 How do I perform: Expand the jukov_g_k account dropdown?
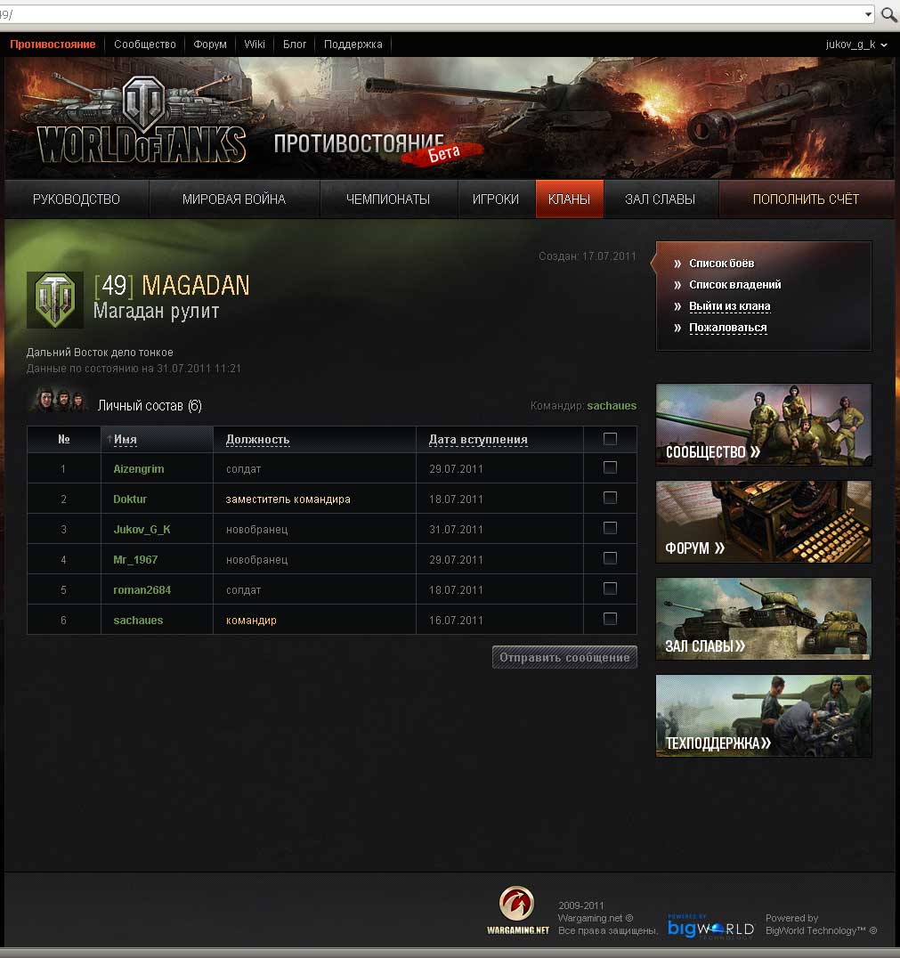pyautogui.click(x=855, y=45)
